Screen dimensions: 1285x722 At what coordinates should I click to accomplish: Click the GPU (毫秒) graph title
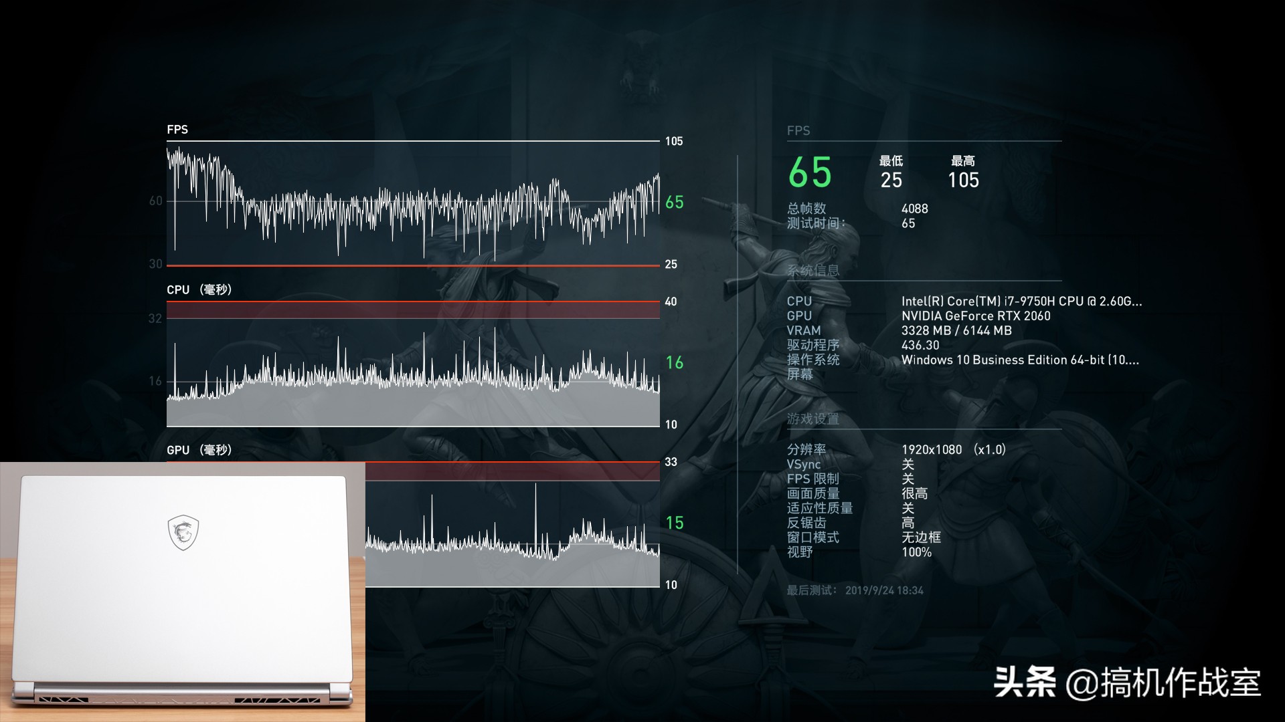click(x=199, y=450)
